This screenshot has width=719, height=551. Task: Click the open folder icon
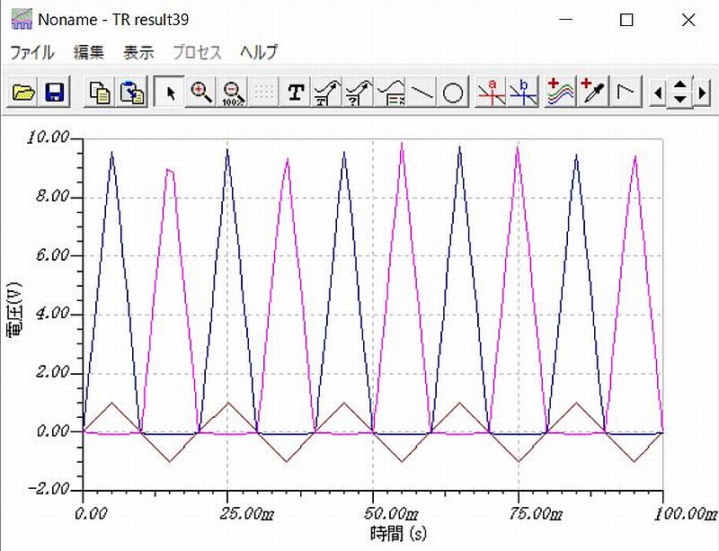click(23, 93)
